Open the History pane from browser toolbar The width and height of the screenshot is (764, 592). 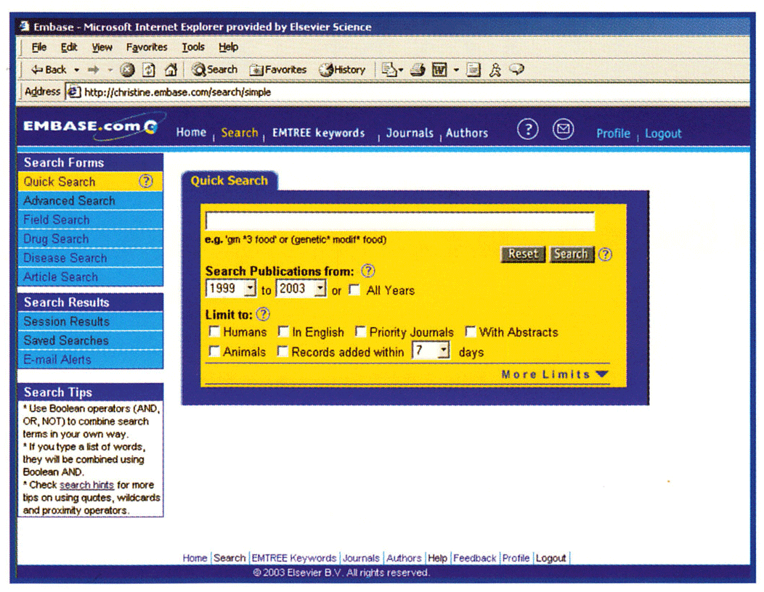coord(342,70)
